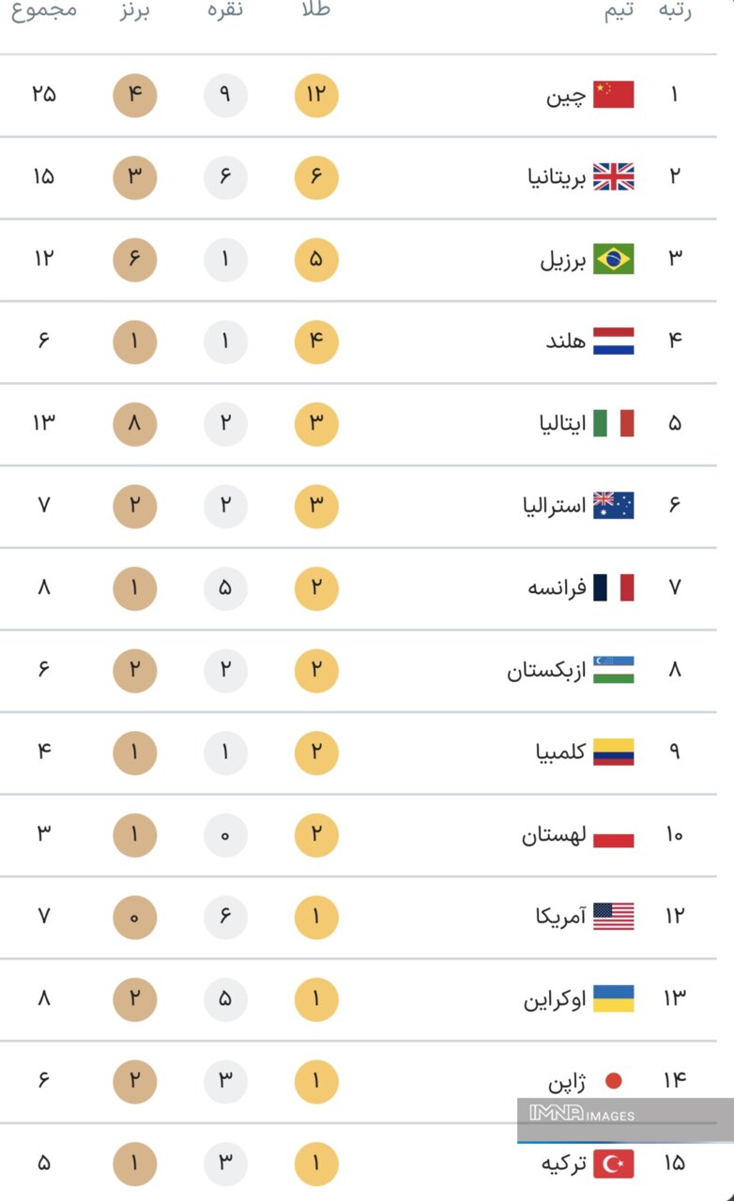The image size is (734, 1201).
Task: Click the Turkey flag icon
Action: click(x=613, y=1163)
